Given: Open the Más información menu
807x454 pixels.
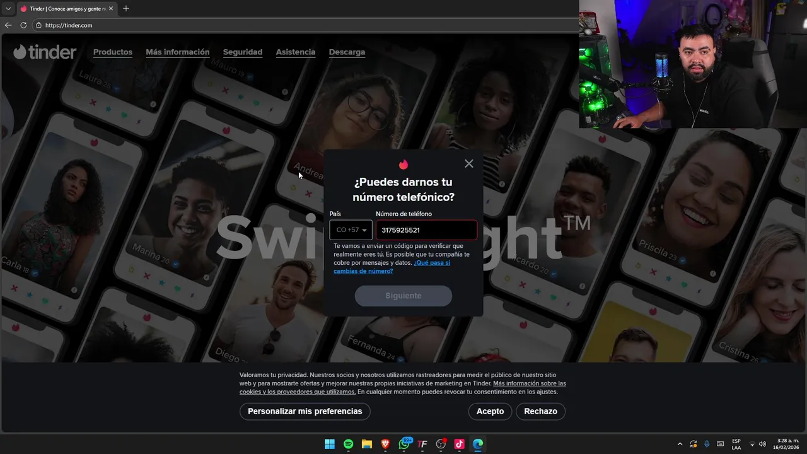Looking at the screenshot, I should point(178,52).
